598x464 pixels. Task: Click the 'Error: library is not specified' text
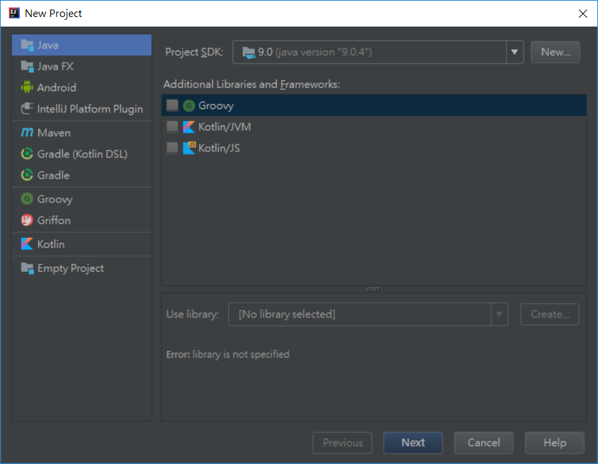coord(228,354)
